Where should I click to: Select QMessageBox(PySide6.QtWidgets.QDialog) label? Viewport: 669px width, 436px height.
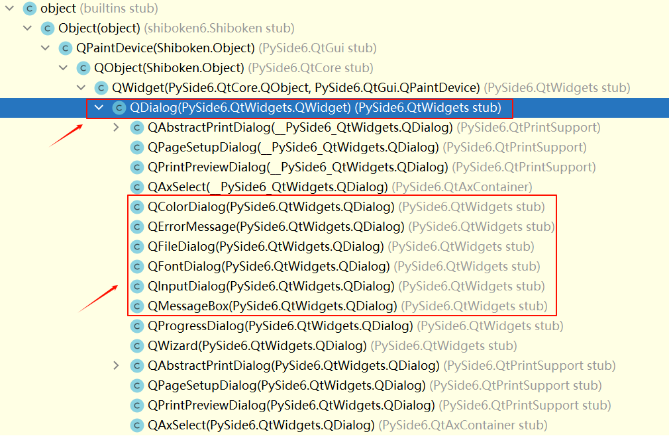pos(273,306)
